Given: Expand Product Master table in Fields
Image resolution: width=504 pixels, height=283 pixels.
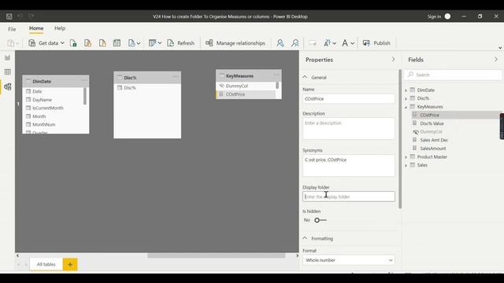Looking at the screenshot, I should click(406, 157).
